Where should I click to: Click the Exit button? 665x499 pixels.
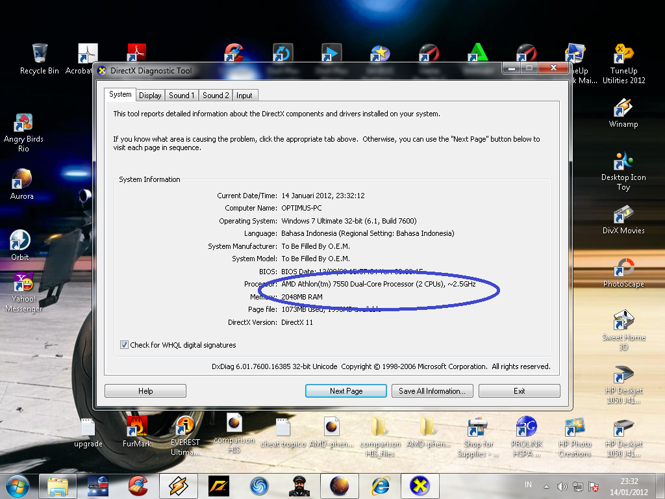(519, 390)
